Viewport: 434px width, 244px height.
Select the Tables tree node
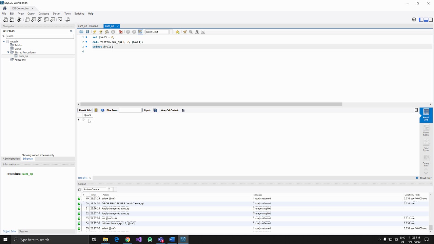pyautogui.click(x=19, y=45)
